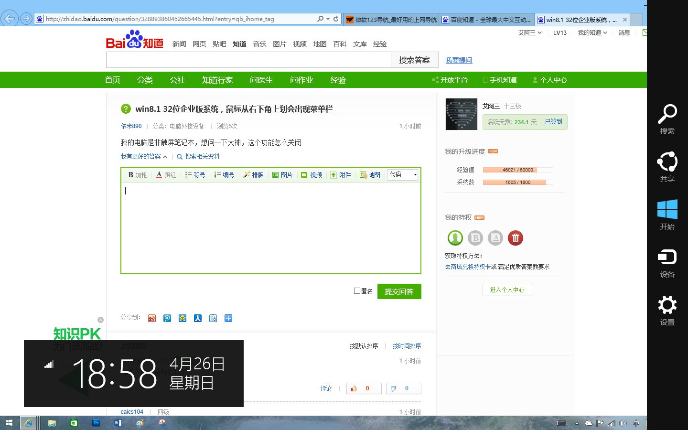Go to 首页 in green navigation
The width and height of the screenshot is (688, 430).
coord(112,80)
